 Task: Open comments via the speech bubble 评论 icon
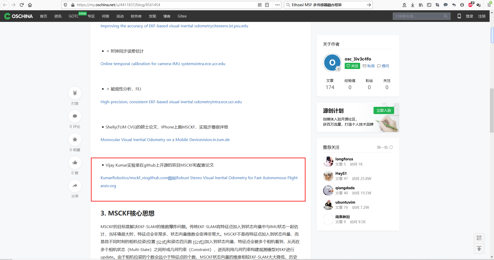coord(75,116)
